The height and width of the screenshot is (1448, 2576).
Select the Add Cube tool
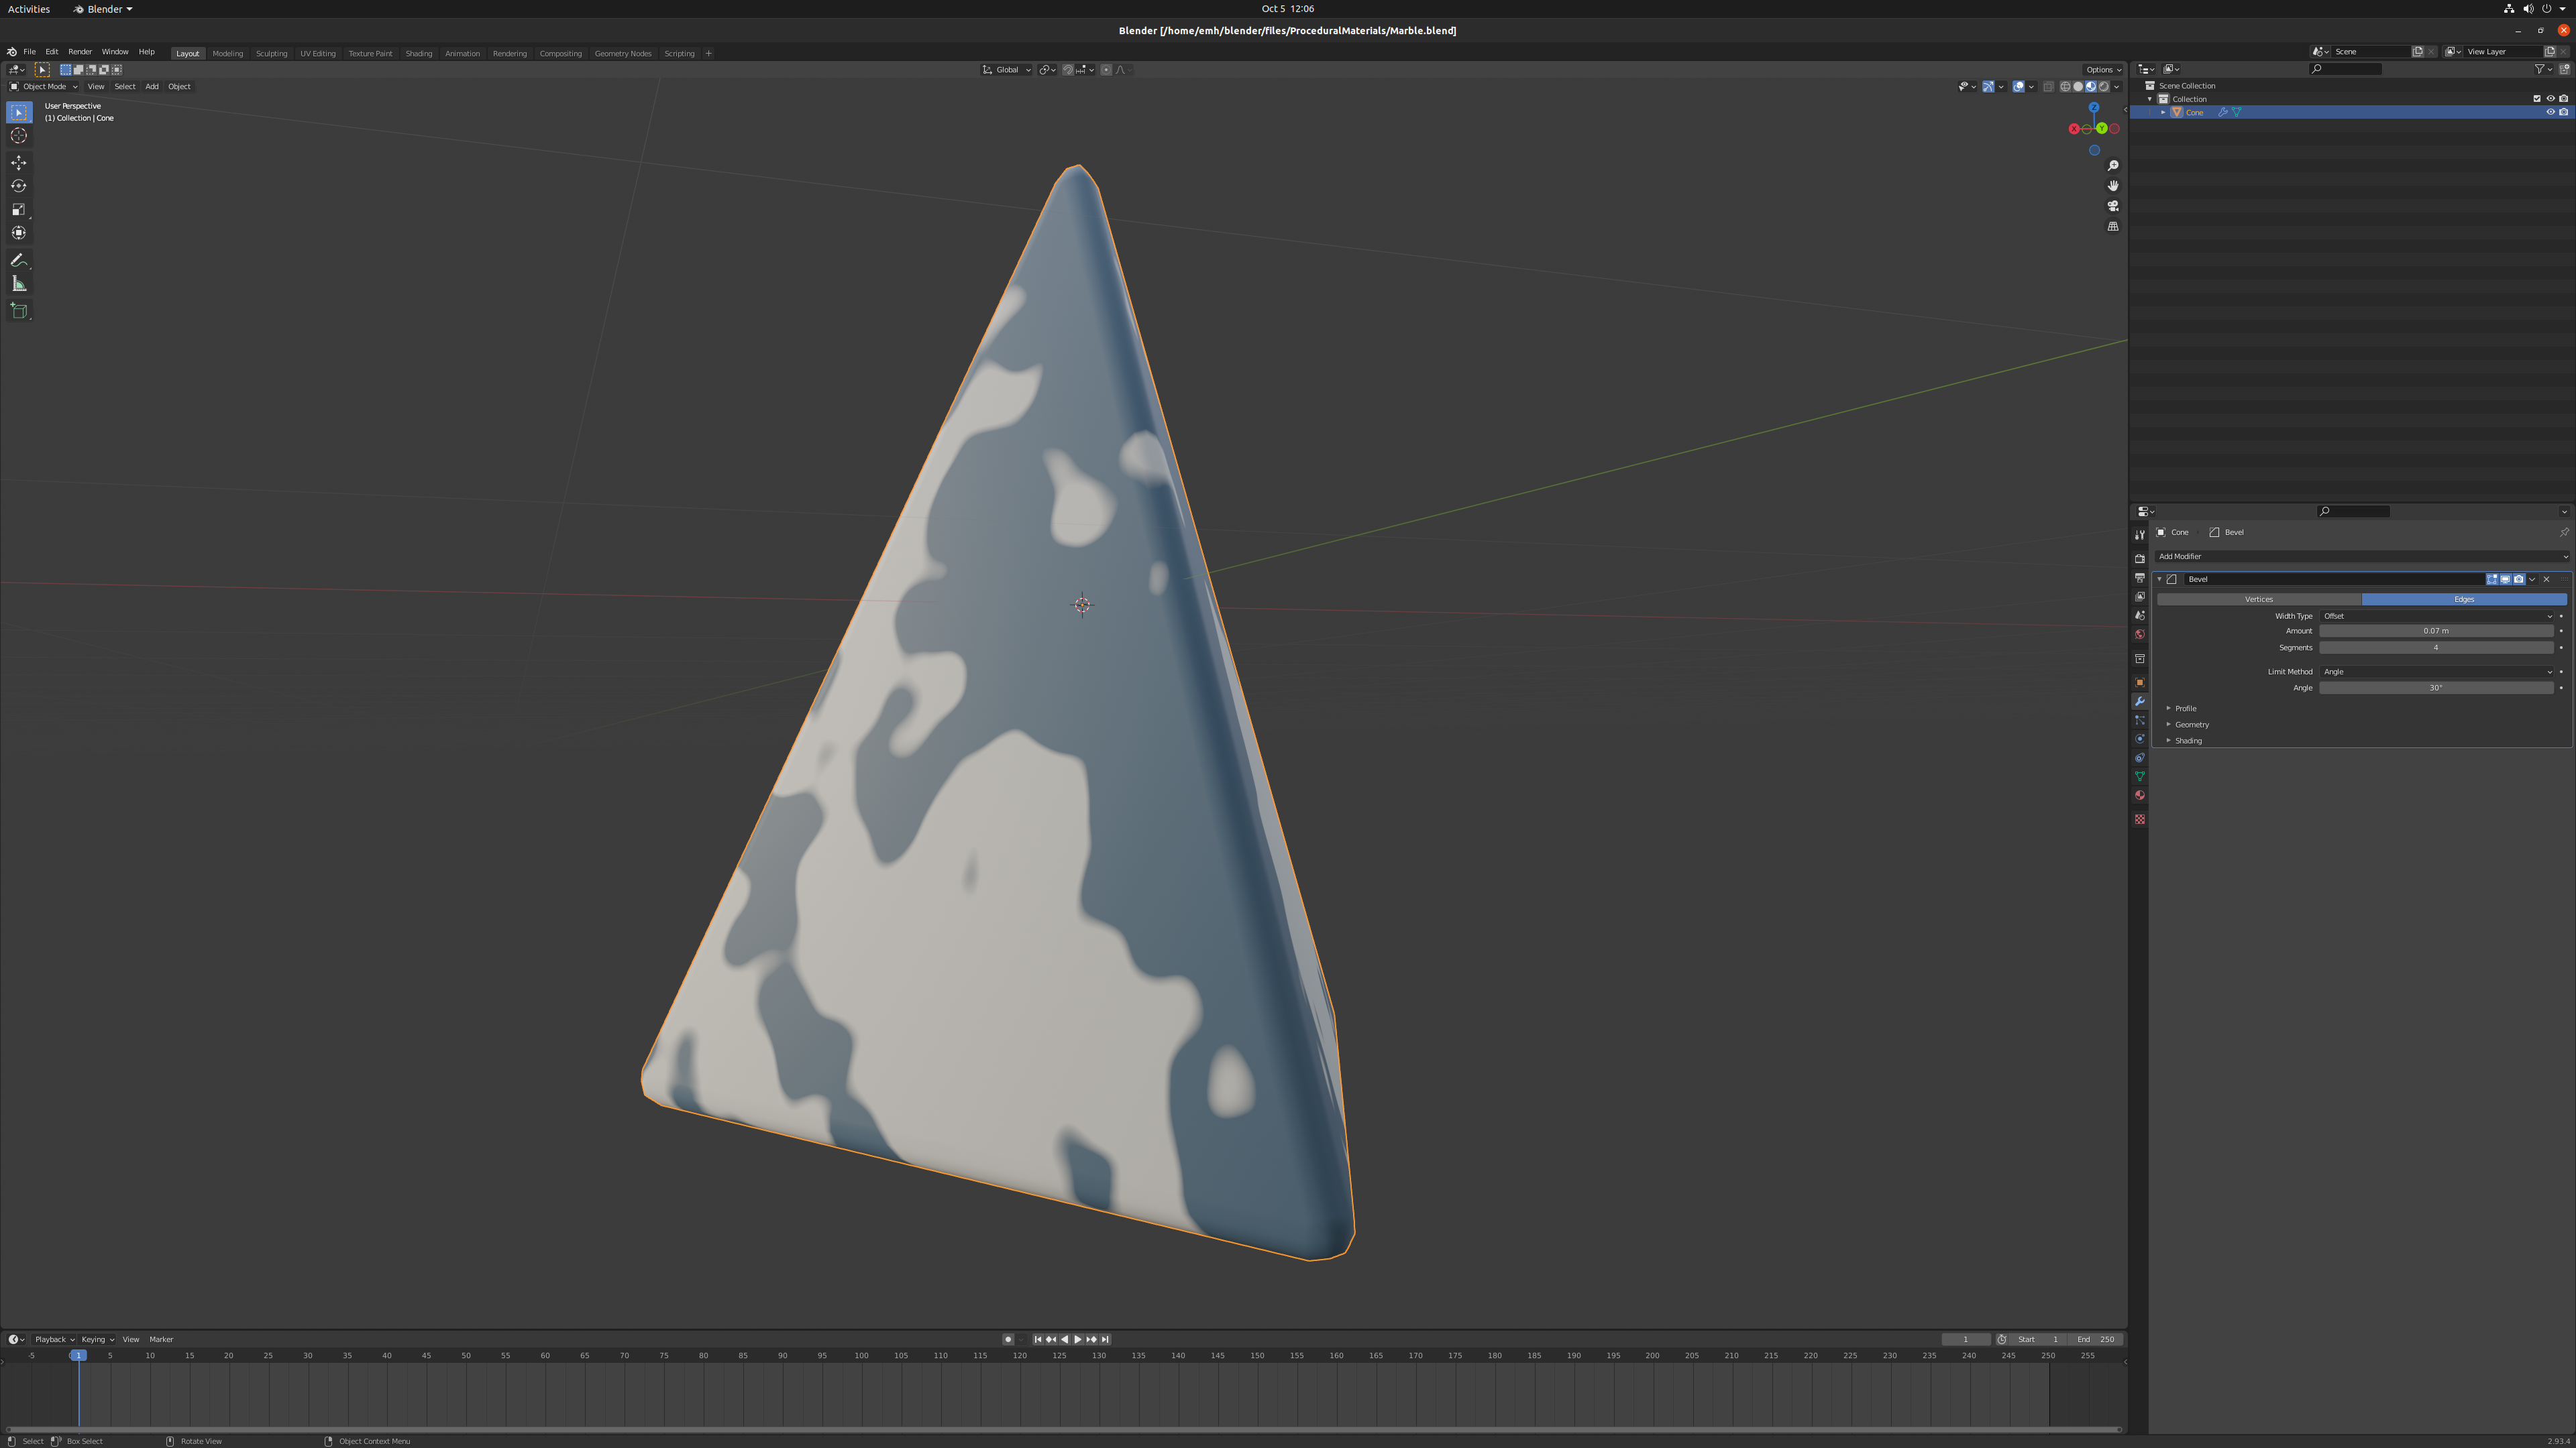point(19,311)
